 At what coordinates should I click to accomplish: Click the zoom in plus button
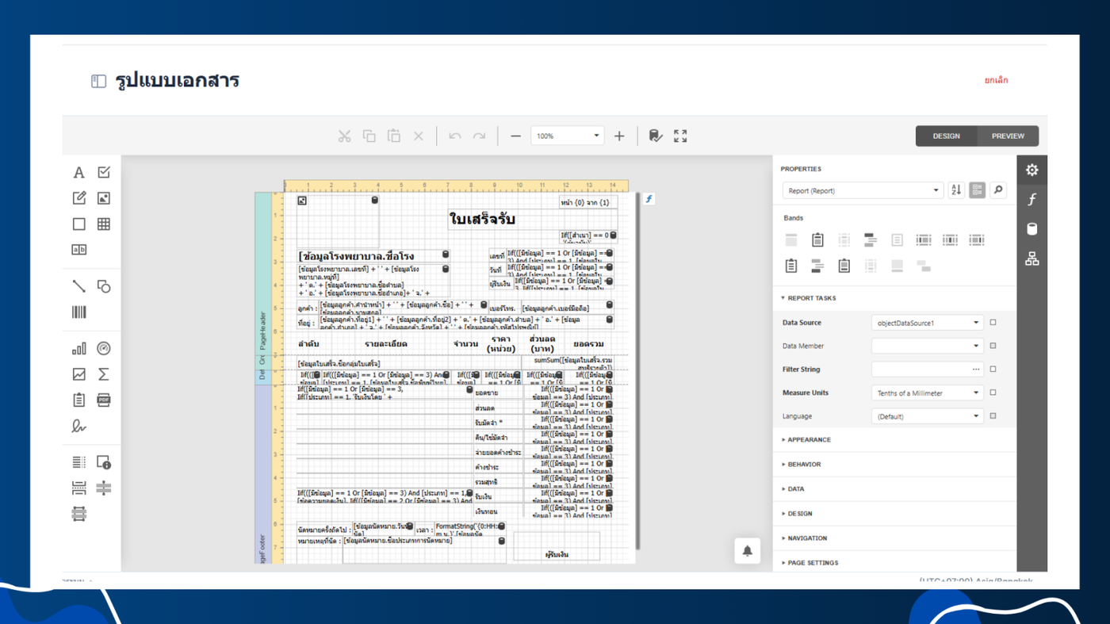619,136
